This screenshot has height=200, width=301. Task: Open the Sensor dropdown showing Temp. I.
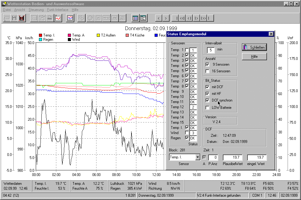198,157
